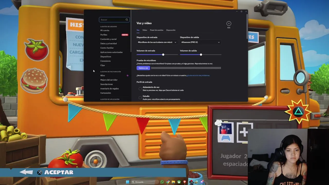Click the Volumen de salida slider handle
Viewport: 329px width, 185px height.
click(x=201, y=54)
